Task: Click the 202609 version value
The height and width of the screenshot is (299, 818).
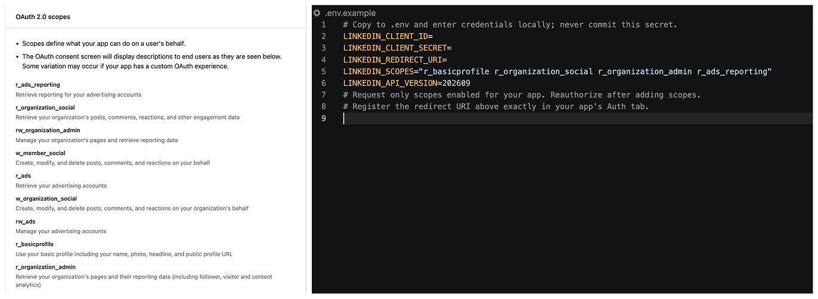Action: coord(456,83)
